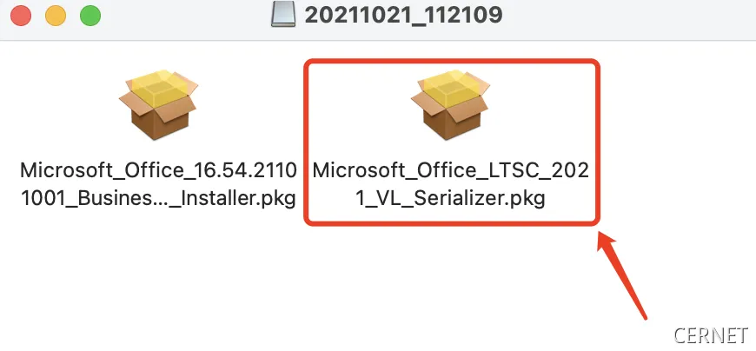Click brown box base of Installer package icon
This screenshot has width=756, height=351.
pyautogui.click(x=157, y=123)
